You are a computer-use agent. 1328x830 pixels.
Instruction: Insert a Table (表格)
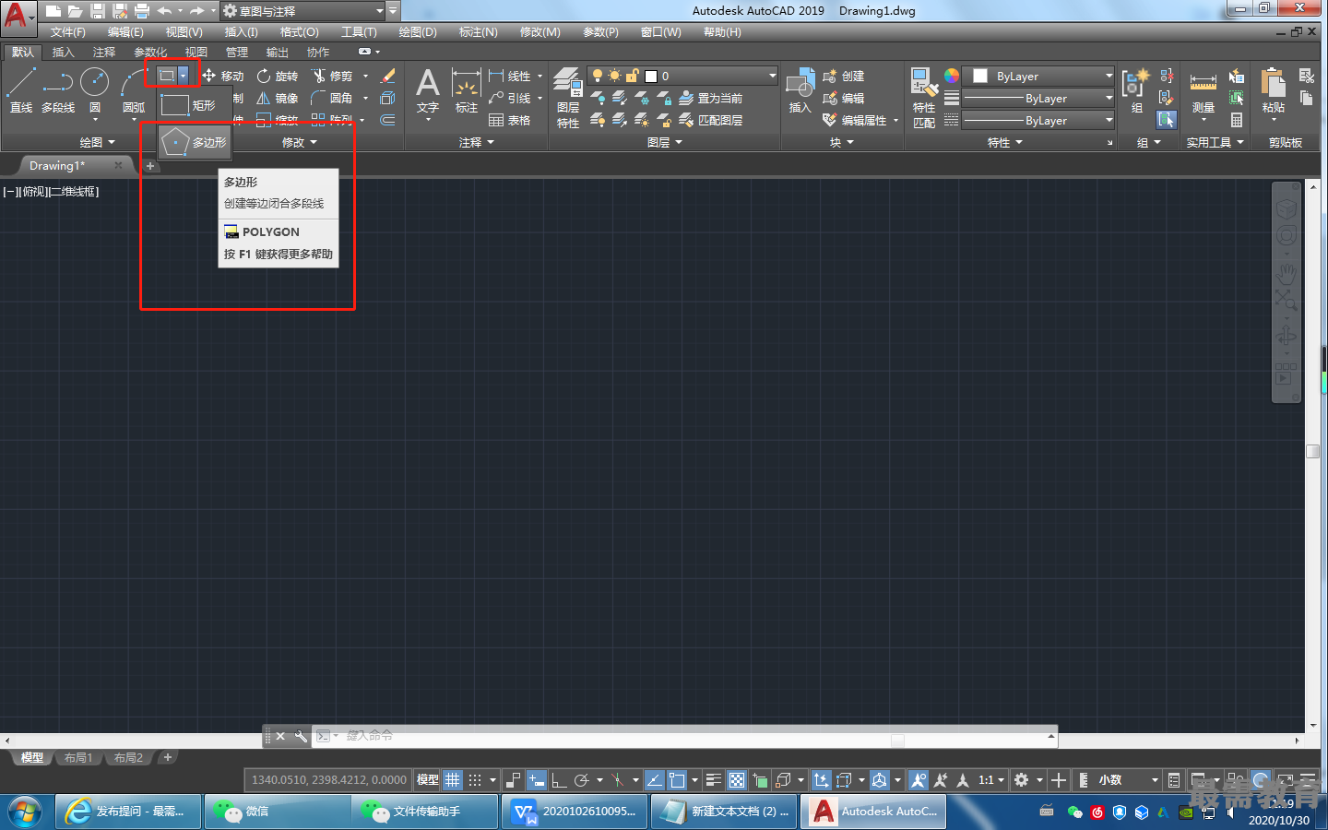click(x=509, y=120)
